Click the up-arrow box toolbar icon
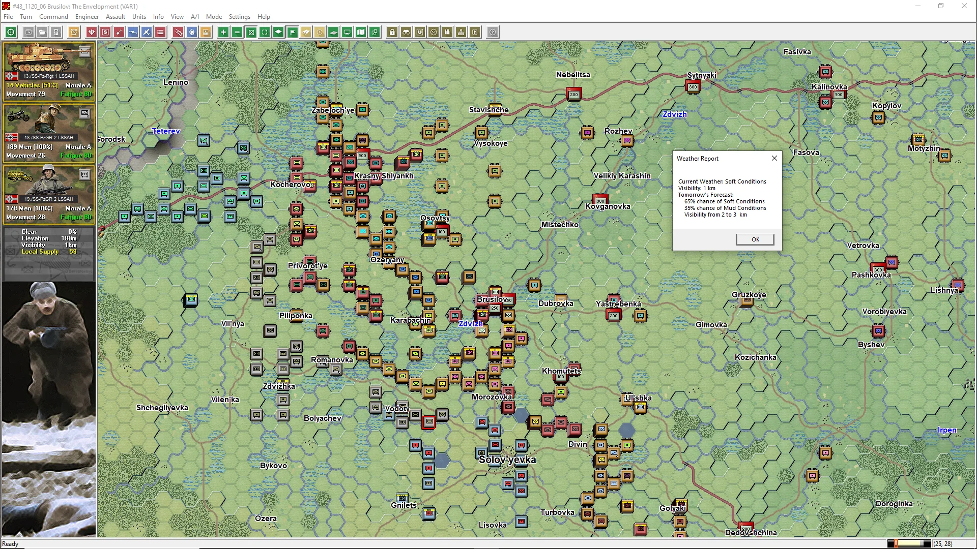This screenshot has height=549, width=977. pos(475,32)
